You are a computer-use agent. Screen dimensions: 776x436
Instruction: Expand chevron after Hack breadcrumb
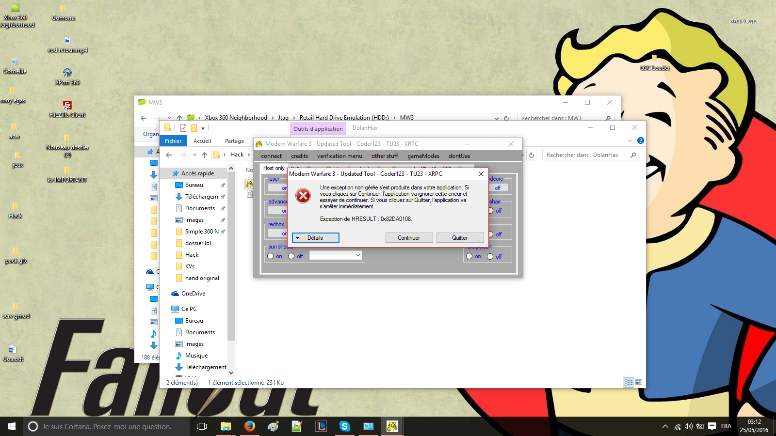(249, 155)
